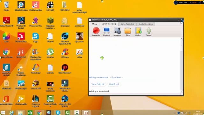Click the Capturar screenshot icon

pos(106,32)
